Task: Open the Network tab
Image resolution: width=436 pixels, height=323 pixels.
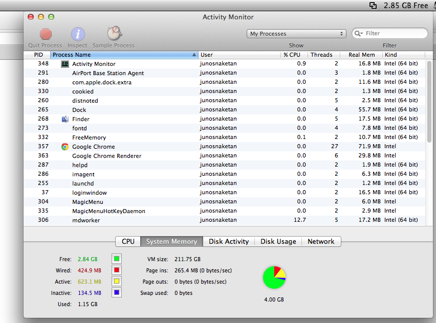Action: [321, 241]
